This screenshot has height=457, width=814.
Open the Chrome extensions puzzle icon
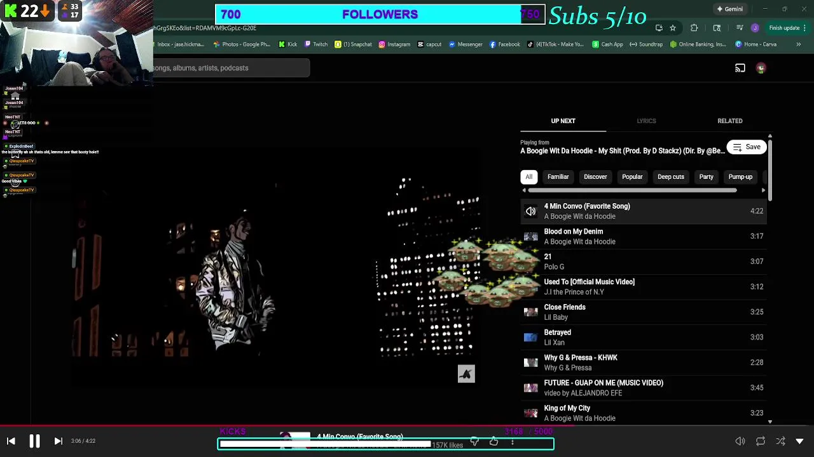694,28
